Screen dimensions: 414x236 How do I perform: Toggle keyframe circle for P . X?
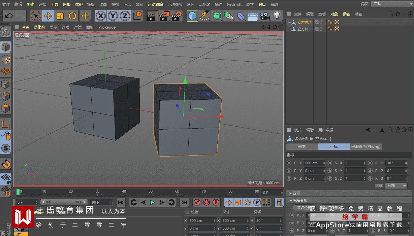point(289,163)
